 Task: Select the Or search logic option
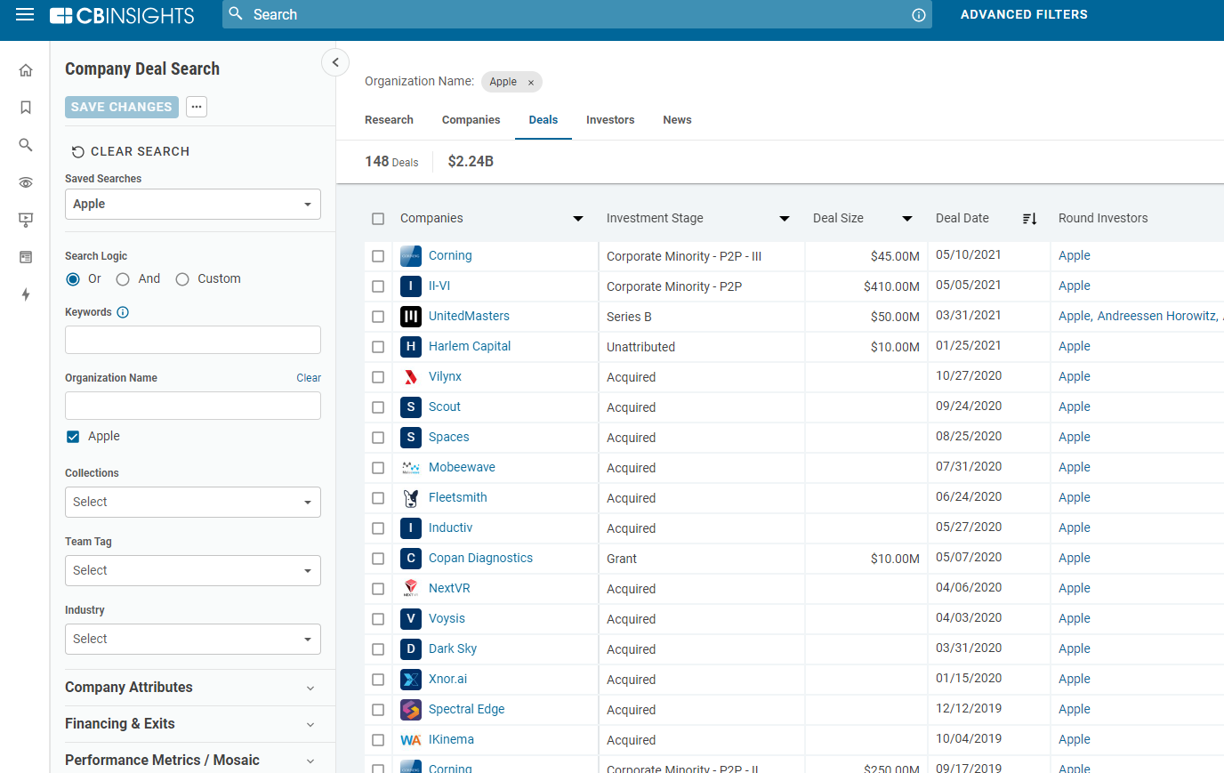pos(73,279)
